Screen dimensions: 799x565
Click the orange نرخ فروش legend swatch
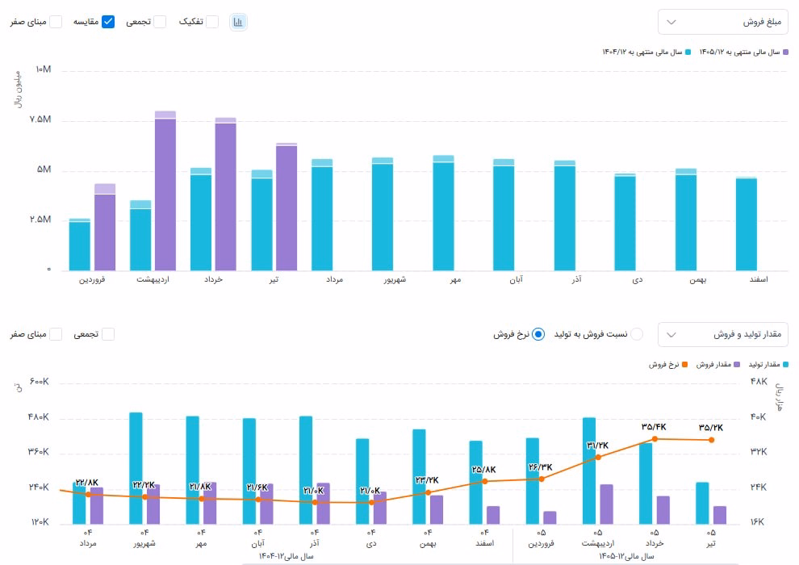click(685, 364)
